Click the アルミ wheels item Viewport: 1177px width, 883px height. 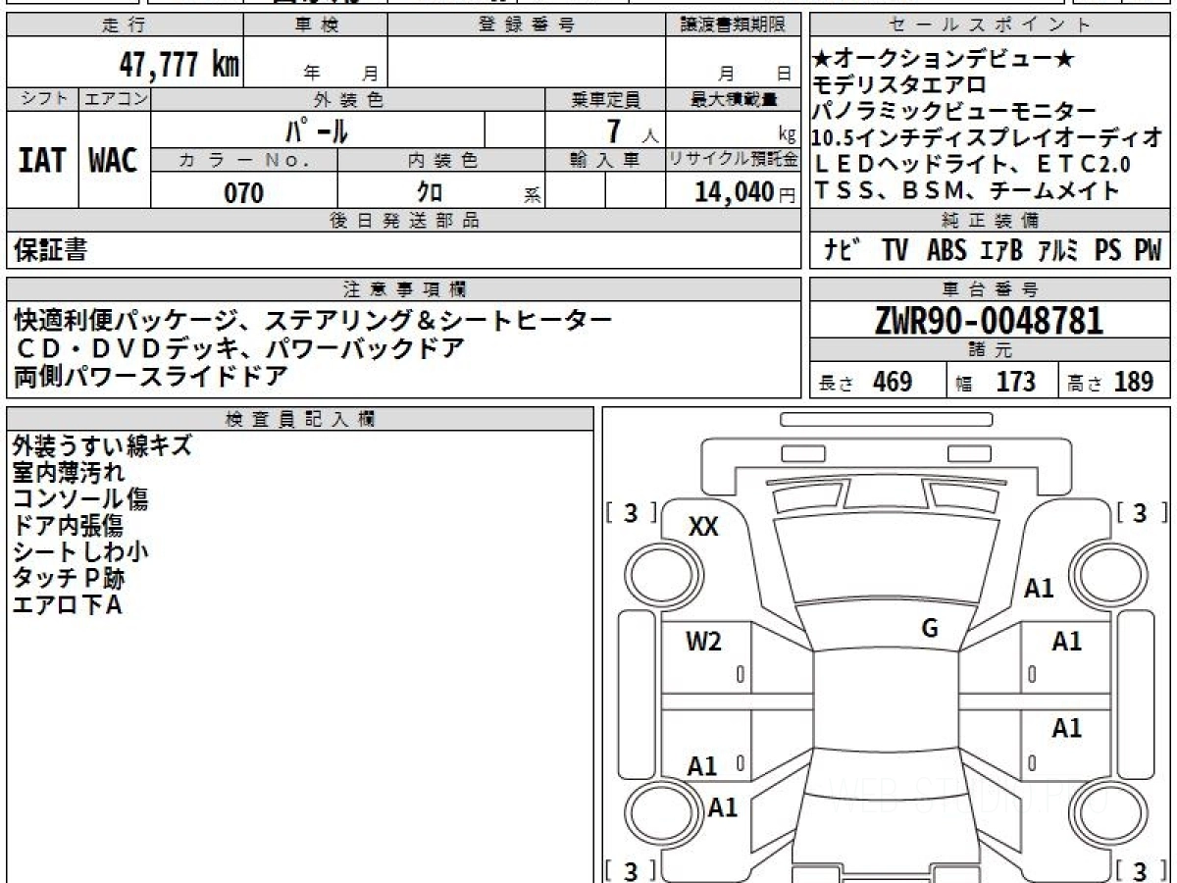click(x=1057, y=251)
